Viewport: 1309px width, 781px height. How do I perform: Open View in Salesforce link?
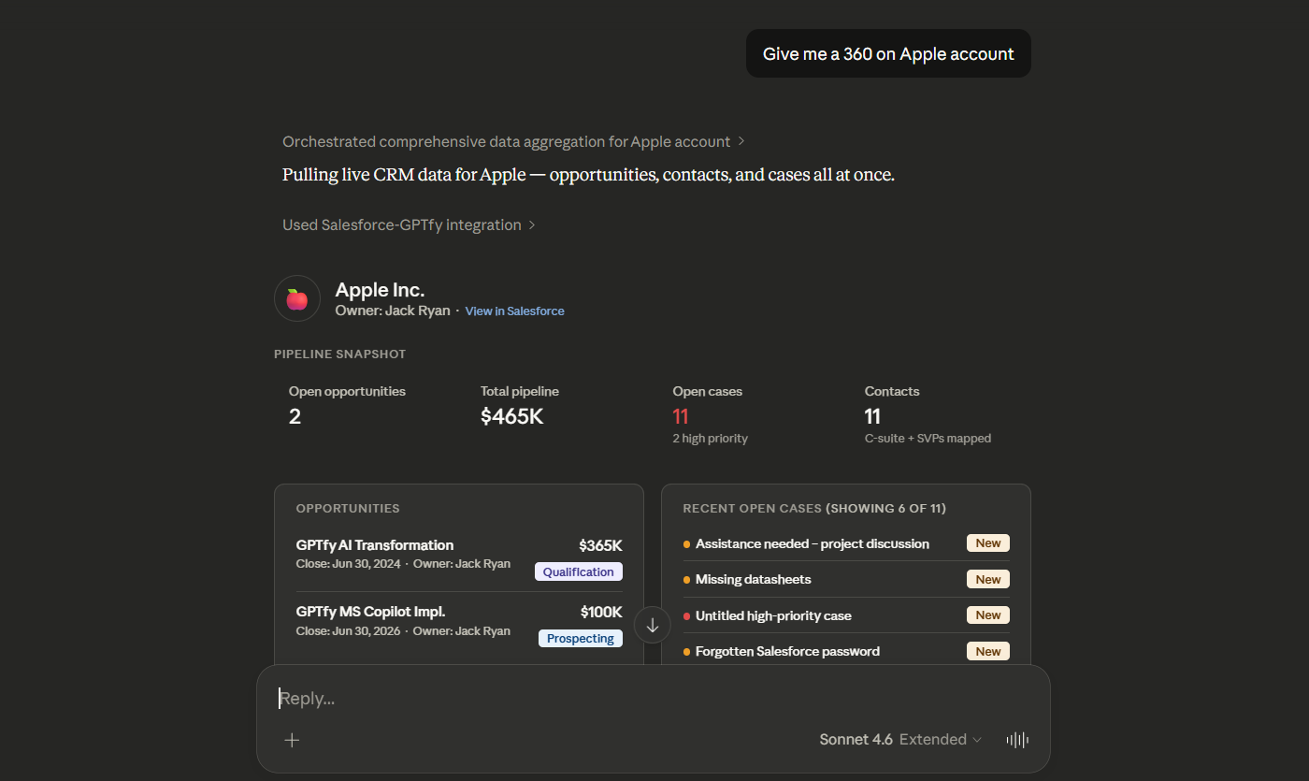click(x=514, y=311)
